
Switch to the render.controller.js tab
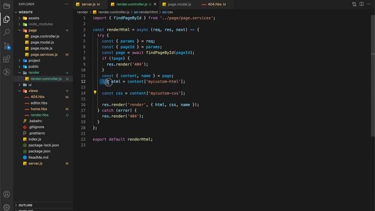131,4
